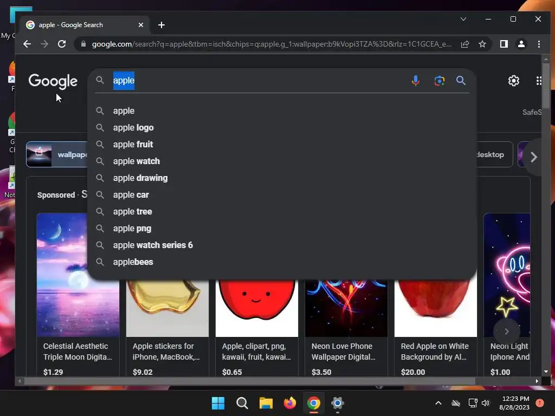Open Celestial Aesthetic Triple Moon product
This screenshot has height=416, width=555.
(78, 294)
